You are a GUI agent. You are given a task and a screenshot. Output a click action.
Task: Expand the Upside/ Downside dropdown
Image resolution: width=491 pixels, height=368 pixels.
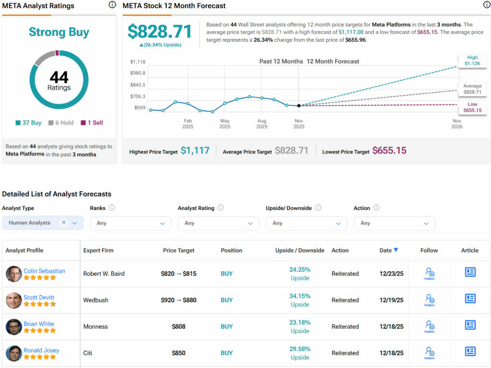click(306, 223)
